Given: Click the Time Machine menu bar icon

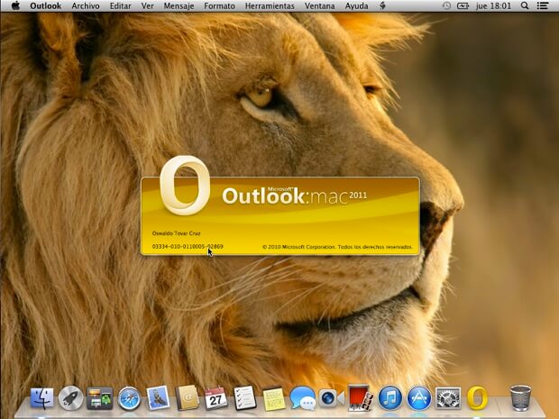Looking at the screenshot, I should coord(446,5).
